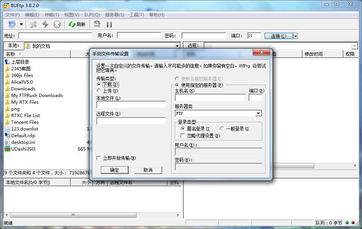Open the 工具(T) menu

coord(137,15)
